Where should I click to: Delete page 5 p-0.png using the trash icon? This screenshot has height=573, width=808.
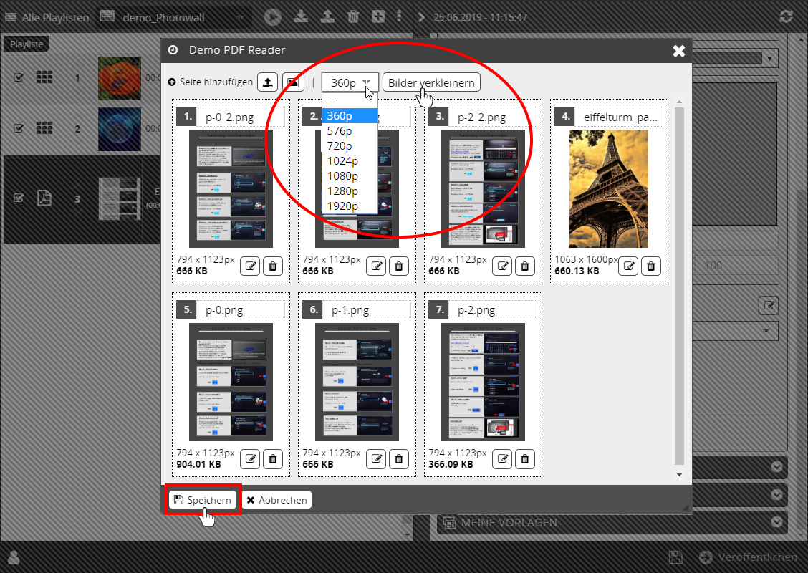(272, 459)
